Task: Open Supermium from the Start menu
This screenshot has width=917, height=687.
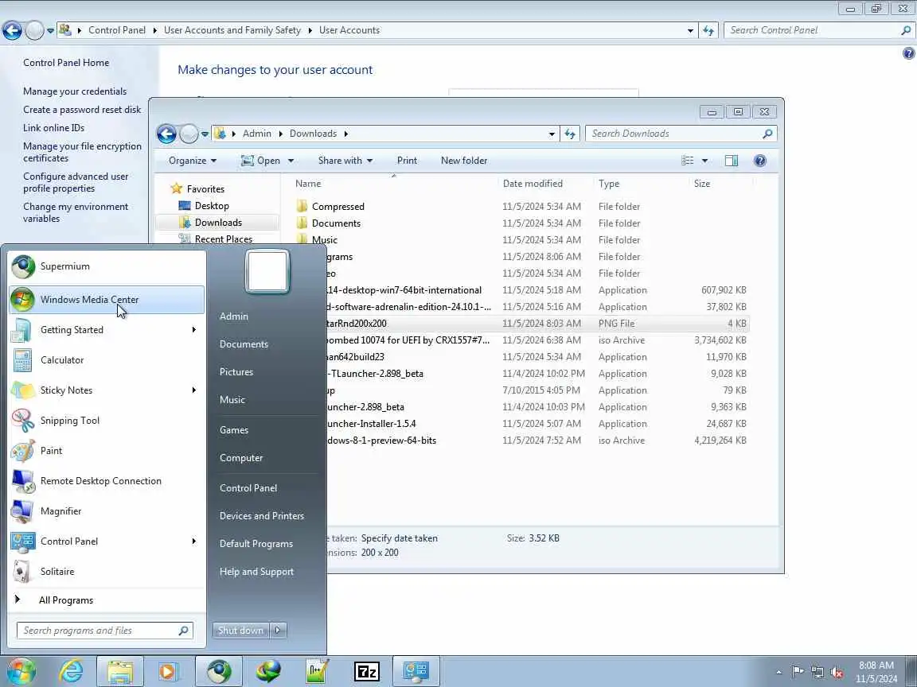Action: [x=107, y=266]
